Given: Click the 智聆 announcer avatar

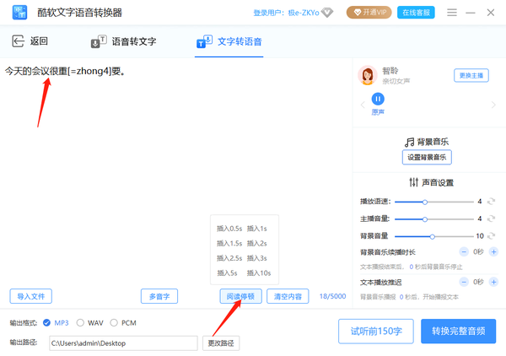Looking at the screenshot, I should click(x=367, y=76).
